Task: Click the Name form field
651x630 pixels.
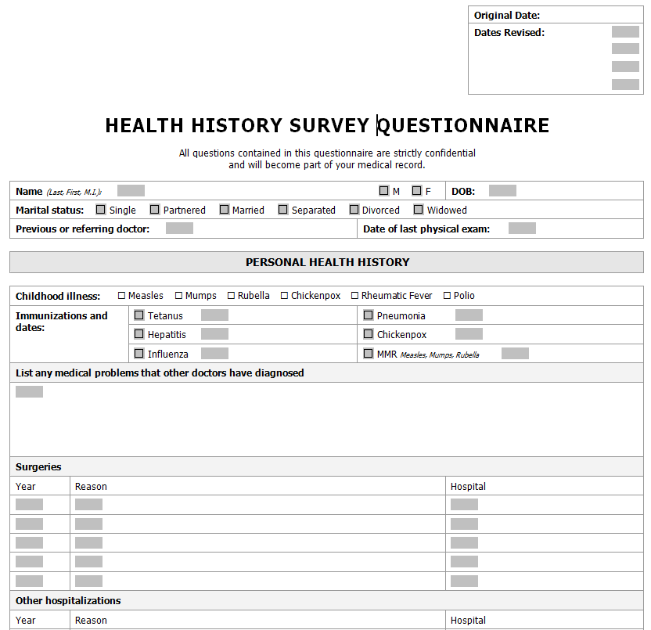Action: (x=131, y=191)
